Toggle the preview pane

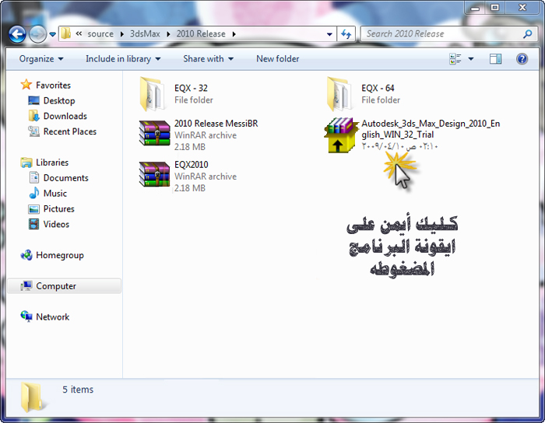tap(495, 58)
